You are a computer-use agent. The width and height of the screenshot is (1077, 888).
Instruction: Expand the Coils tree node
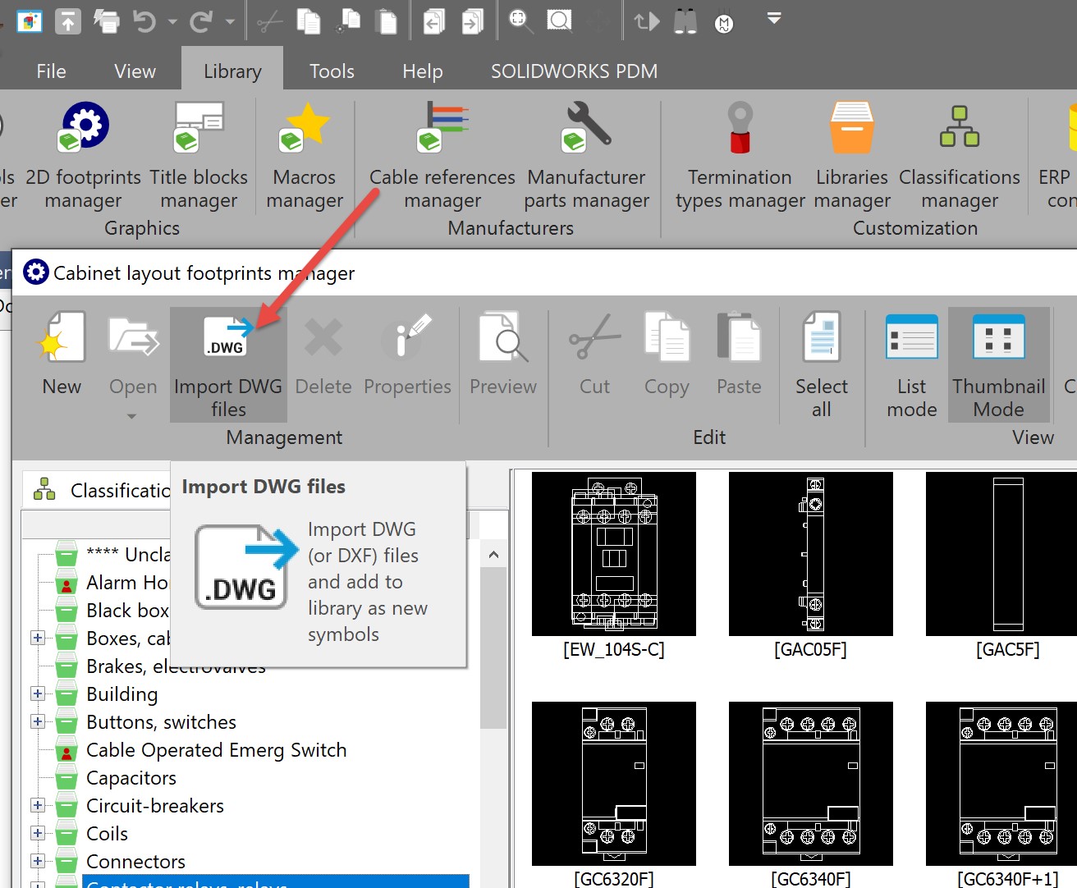click(37, 833)
